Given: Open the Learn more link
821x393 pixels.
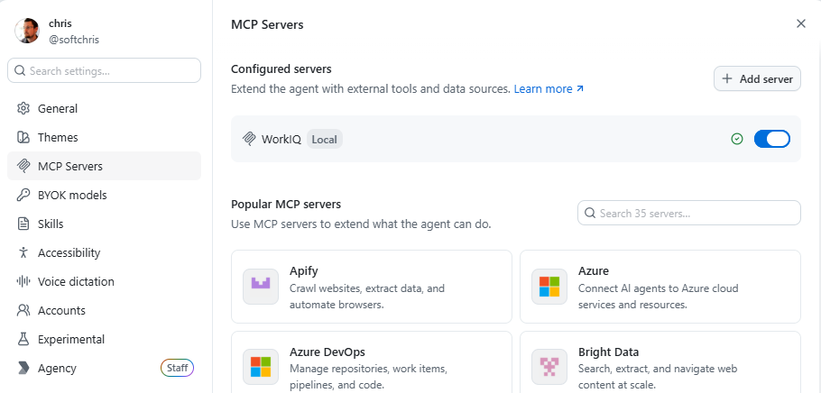Looking at the screenshot, I should coord(549,89).
